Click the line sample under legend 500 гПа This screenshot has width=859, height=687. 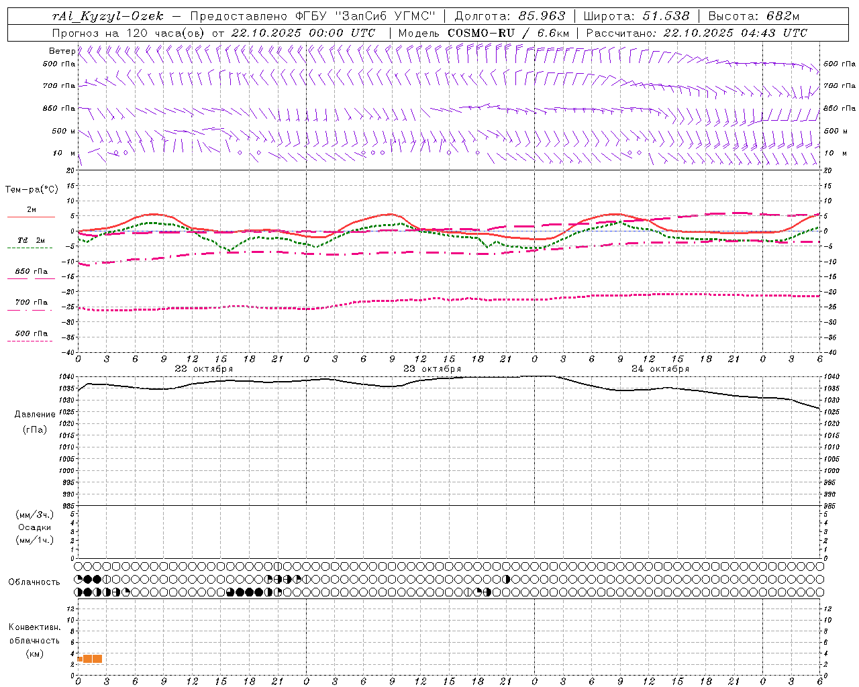pyautogui.click(x=30, y=341)
